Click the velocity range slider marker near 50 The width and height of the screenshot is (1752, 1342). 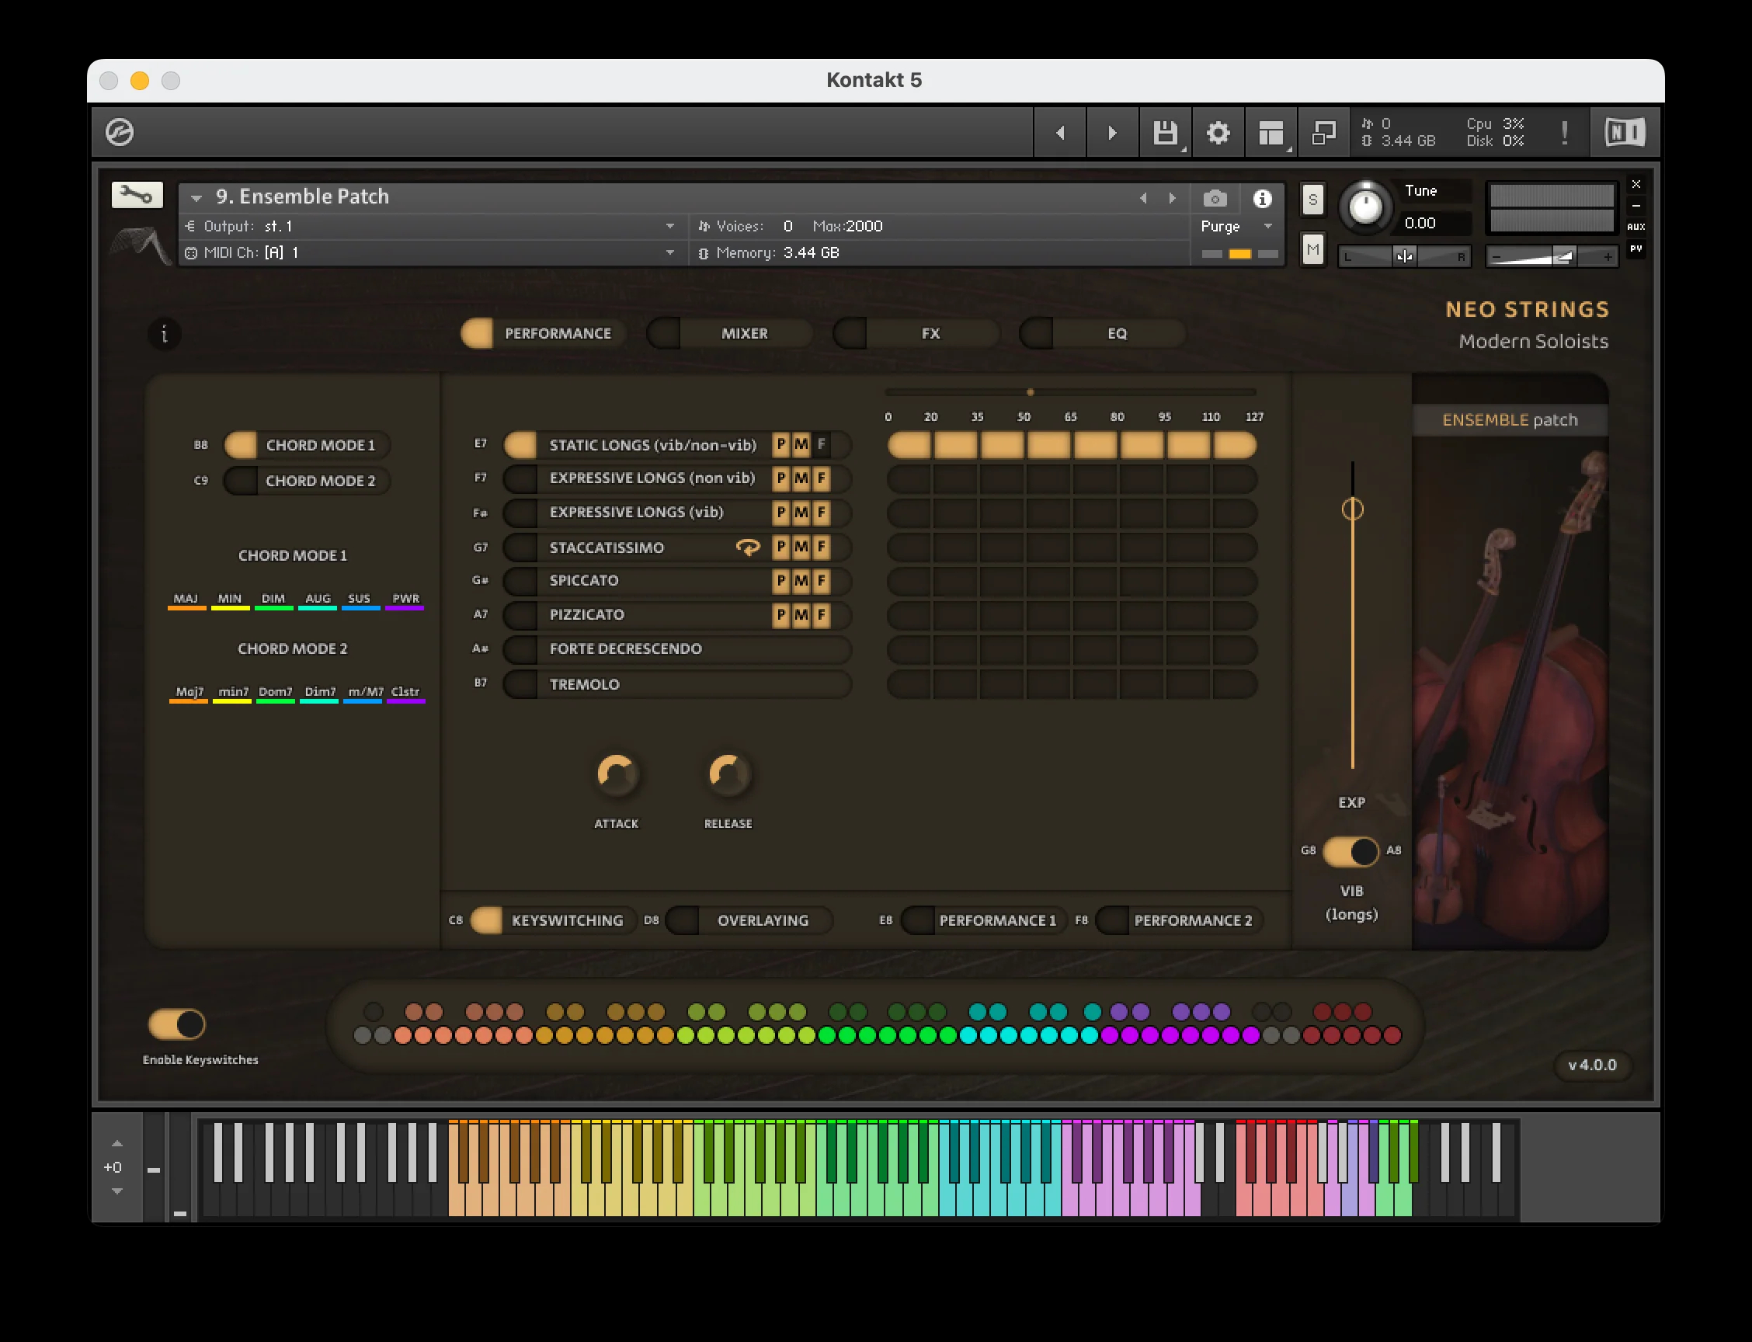1030,392
